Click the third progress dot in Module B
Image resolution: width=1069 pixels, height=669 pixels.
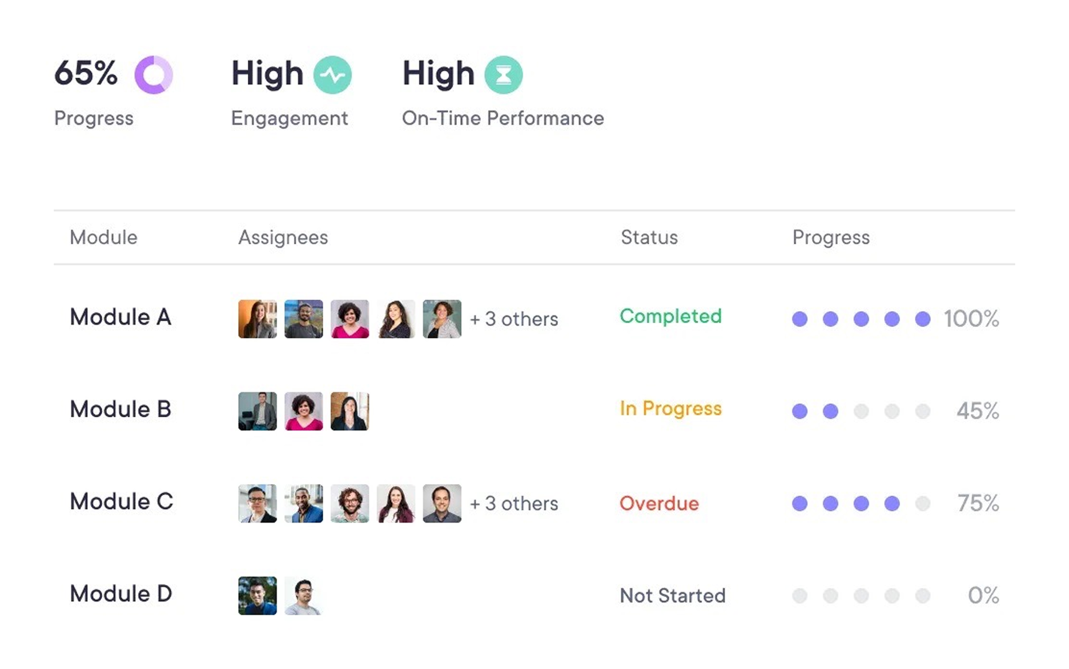pos(861,411)
